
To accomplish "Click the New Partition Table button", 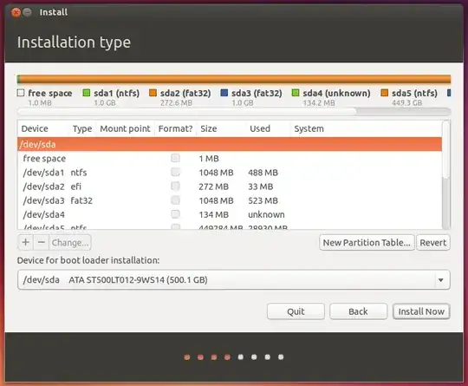I will tap(367, 243).
